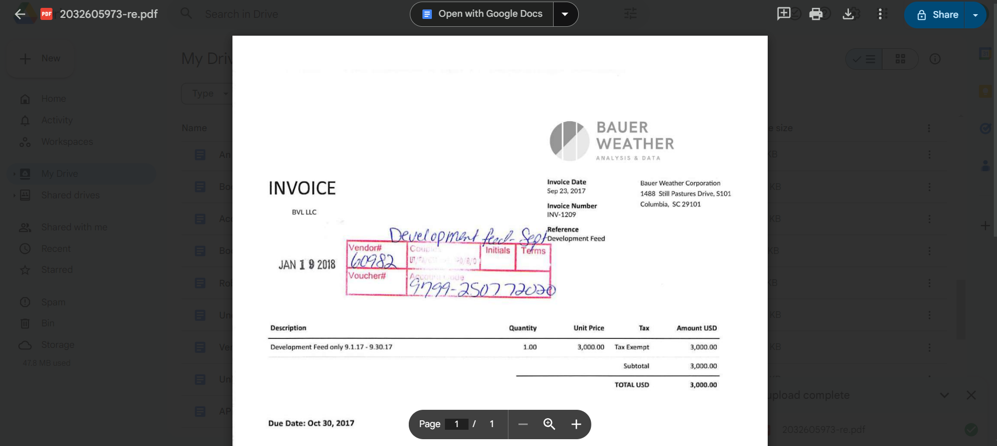This screenshot has width=997, height=446.
Task: Open more options for the second file row
Action: [929, 187]
